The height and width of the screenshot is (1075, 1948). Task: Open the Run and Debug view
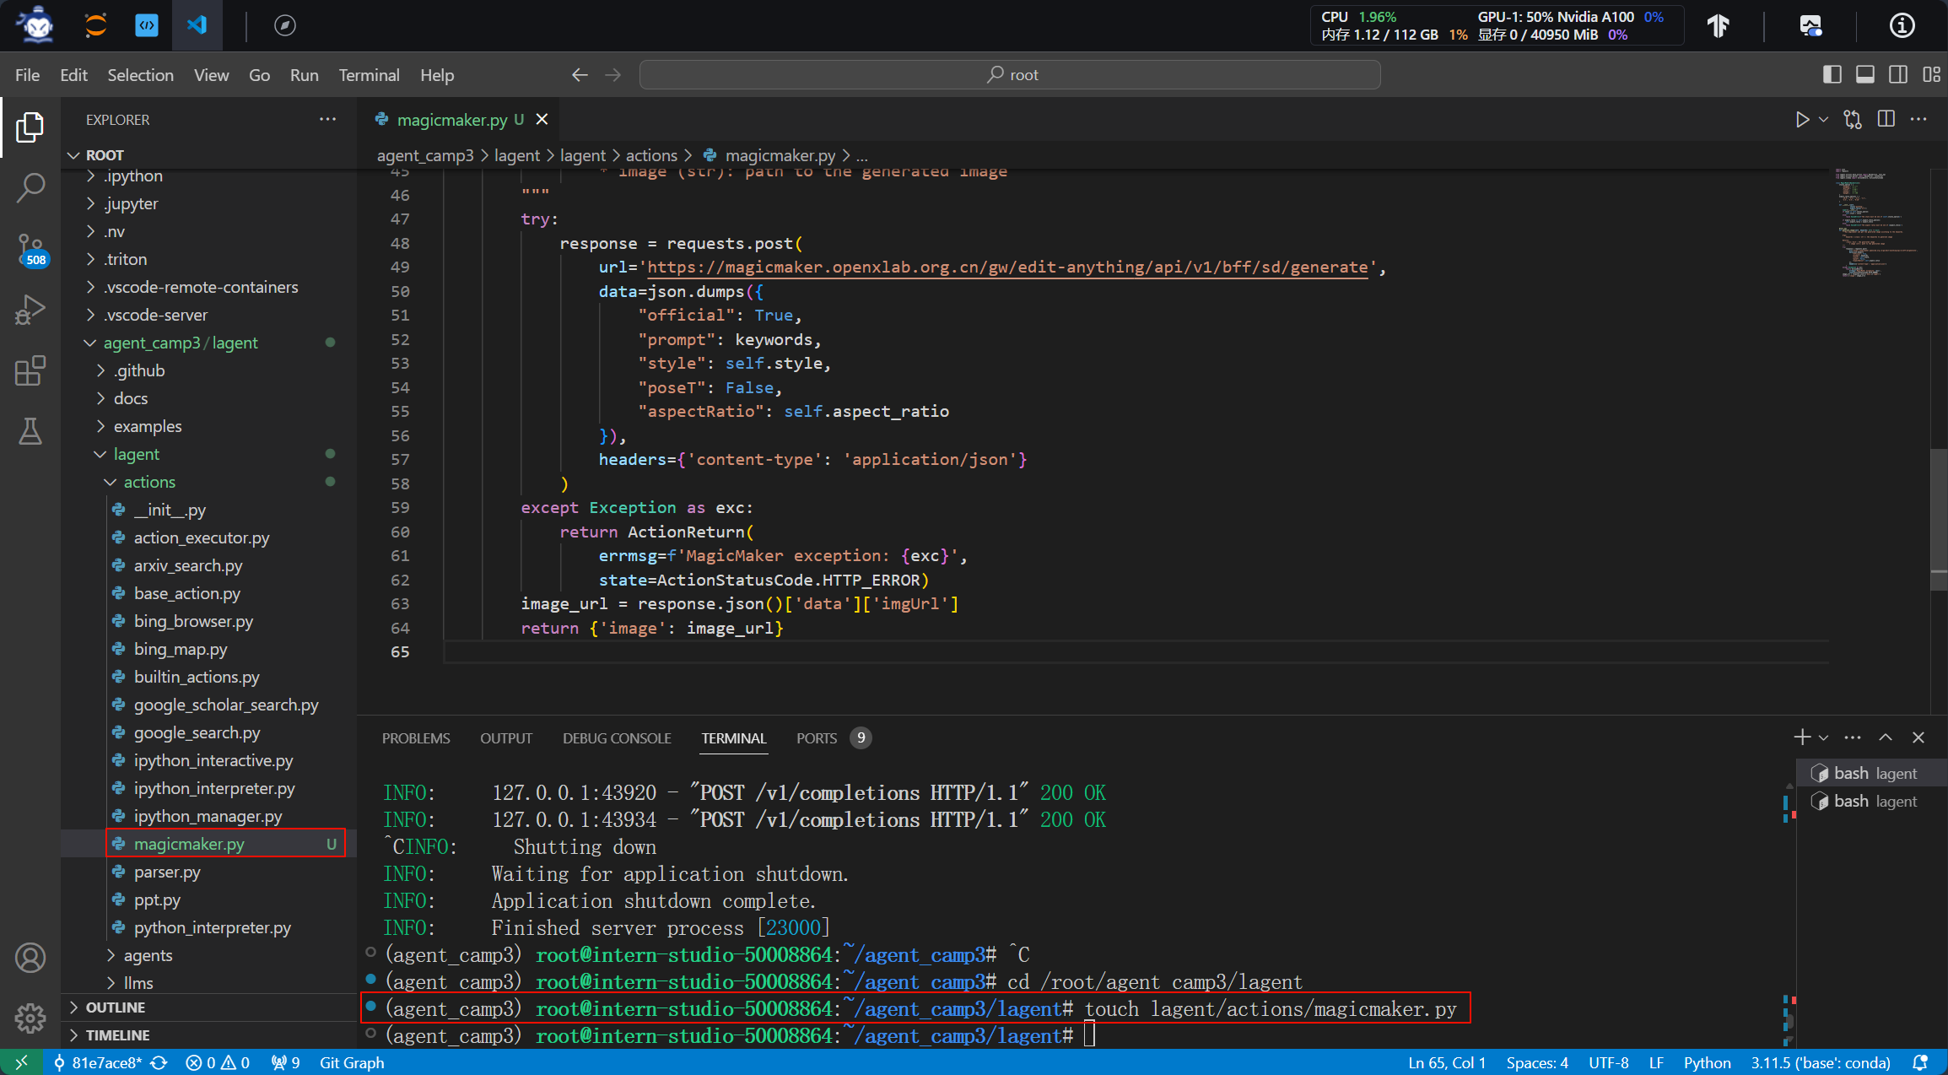(x=30, y=310)
